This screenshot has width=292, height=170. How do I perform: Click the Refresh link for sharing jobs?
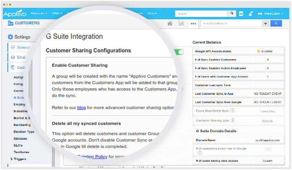[x=268, y=121]
